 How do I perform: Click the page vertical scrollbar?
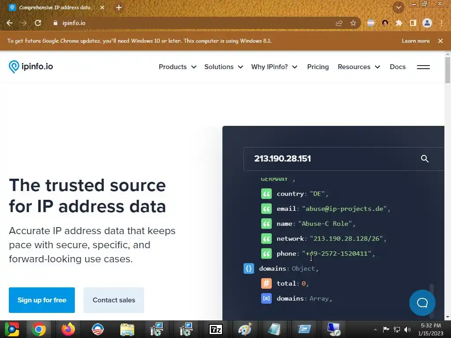(447, 70)
